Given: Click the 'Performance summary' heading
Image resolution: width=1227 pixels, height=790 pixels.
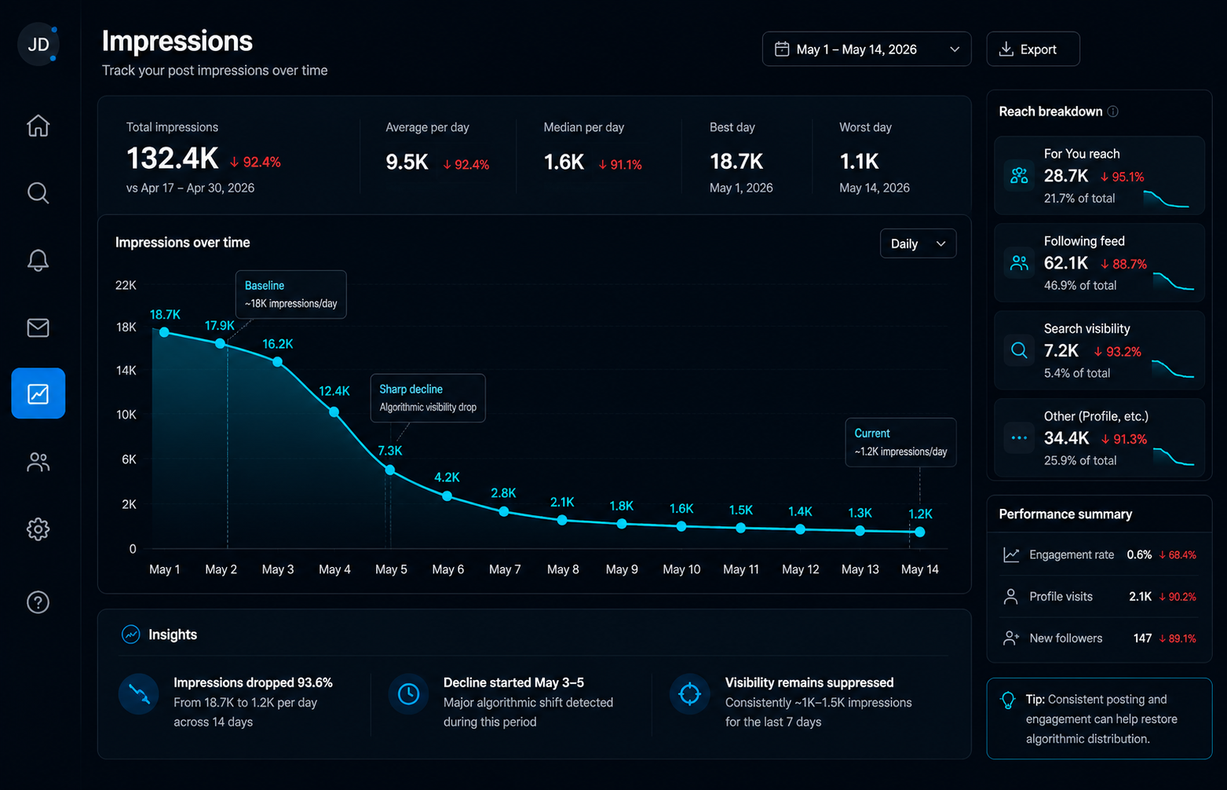Looking at the screenshot, I should [x=1065, y=514].
